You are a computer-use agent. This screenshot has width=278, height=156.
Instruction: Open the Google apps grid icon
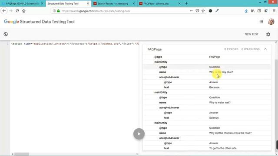[x=261, y=22]
